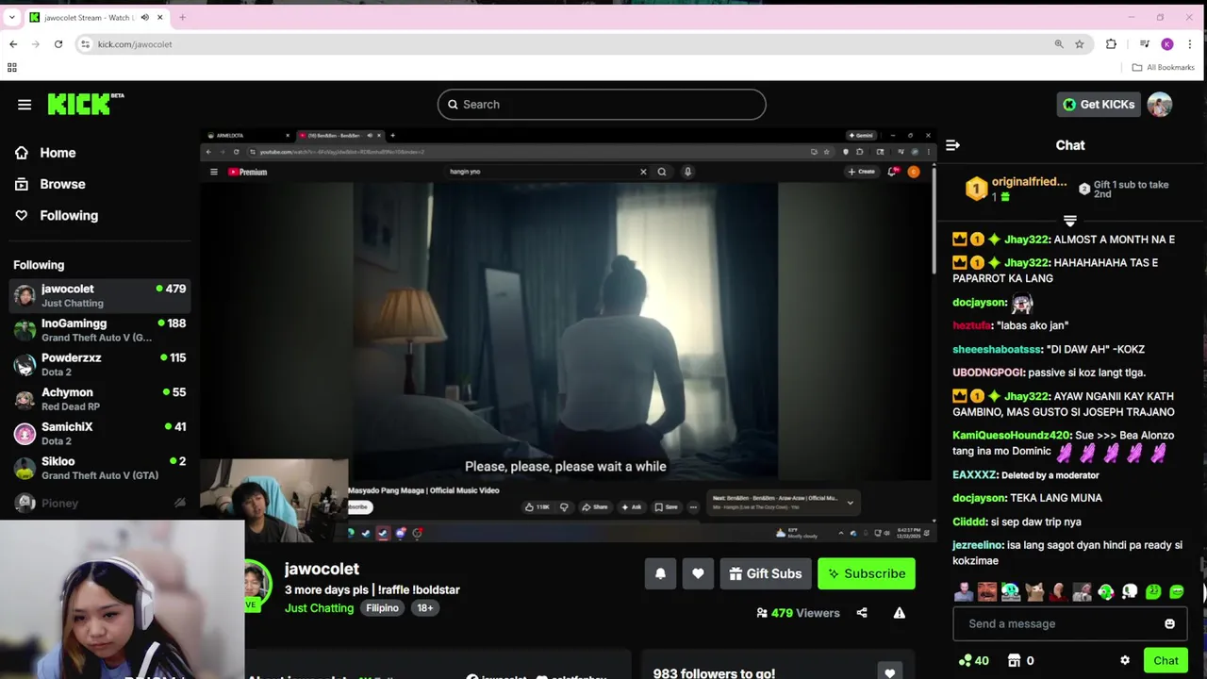Viewport: 1207px width, 679px height.
Task: Send the bald man quick emote
Action: (x=1058, y=592)
